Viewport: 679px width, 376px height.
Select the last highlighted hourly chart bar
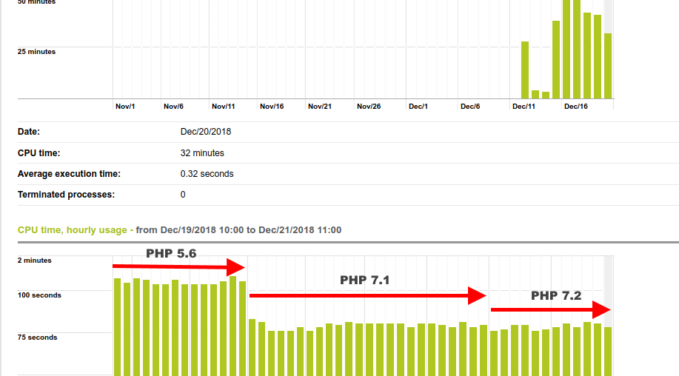click(608, 352)
